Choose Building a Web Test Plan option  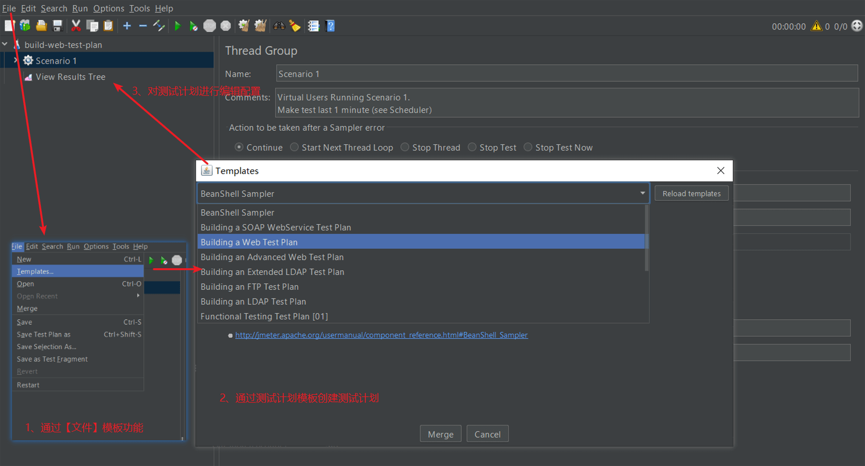click(421, 242)
